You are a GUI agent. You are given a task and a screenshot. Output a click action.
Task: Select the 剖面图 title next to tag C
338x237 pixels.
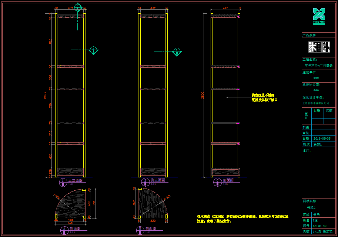coord(228,180)
